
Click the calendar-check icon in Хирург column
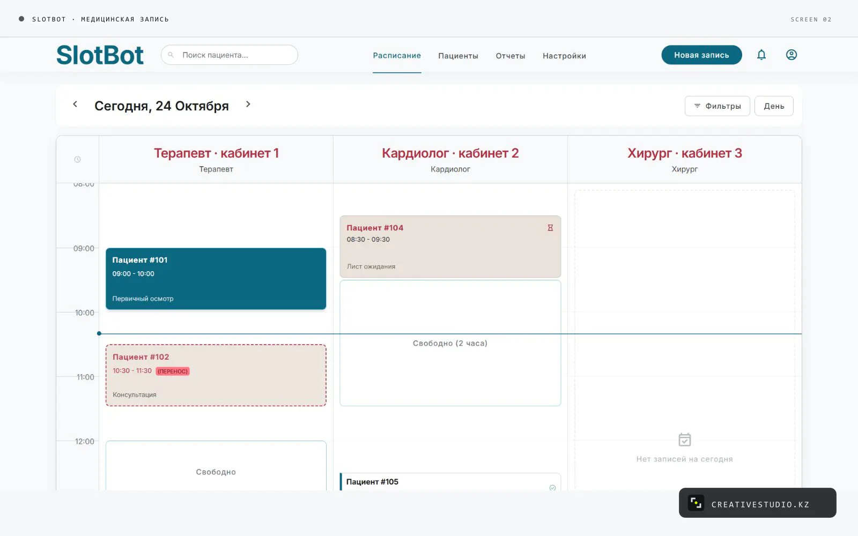685,440
